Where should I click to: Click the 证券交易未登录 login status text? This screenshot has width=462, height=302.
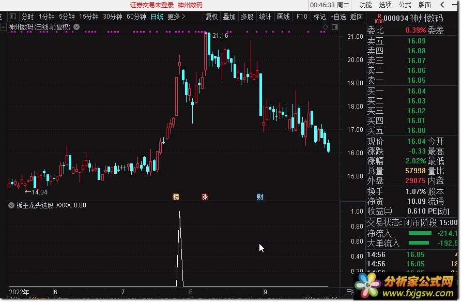152,5
